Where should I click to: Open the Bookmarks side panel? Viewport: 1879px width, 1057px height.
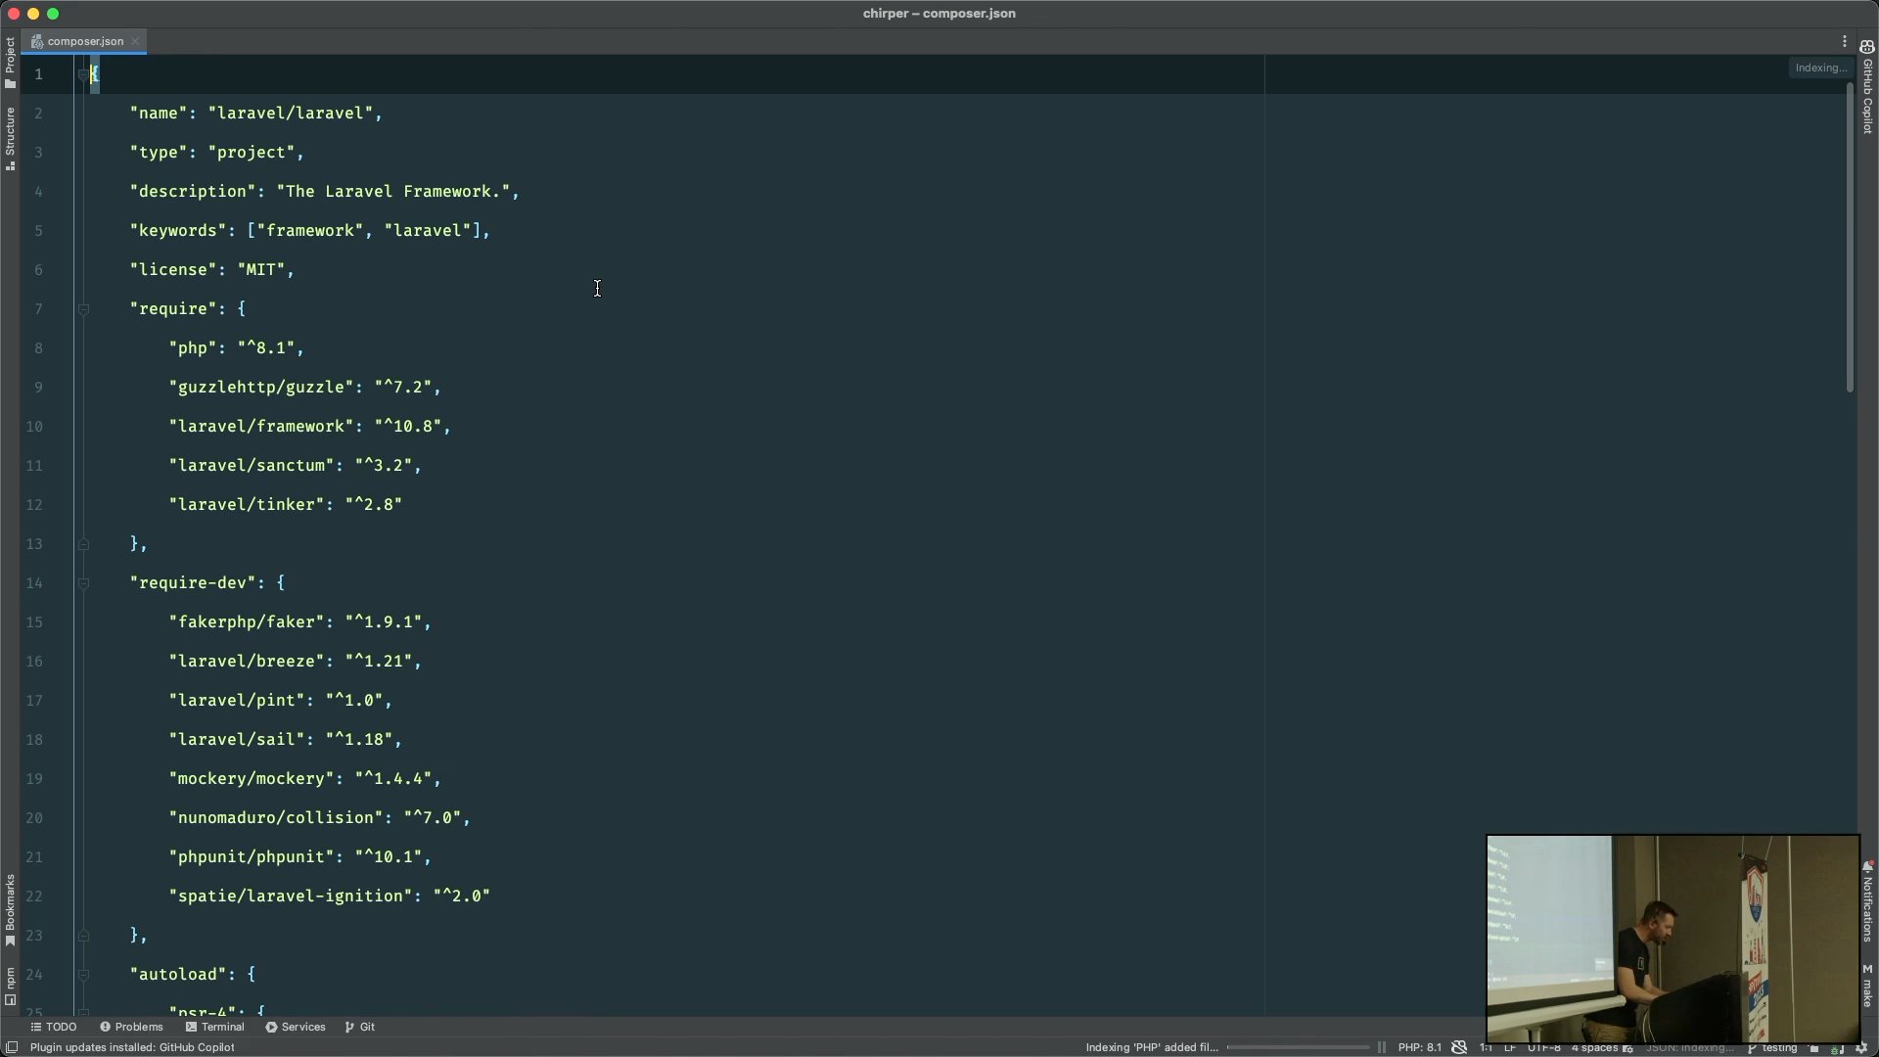10,909
